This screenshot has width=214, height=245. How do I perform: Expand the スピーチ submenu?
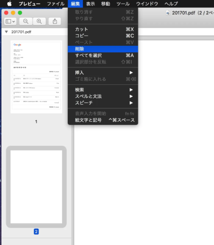[x=103, y=103]
